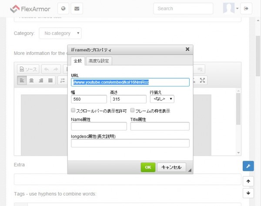Select the center align editor icon
The image size is (261, 206).
(31, 80)
